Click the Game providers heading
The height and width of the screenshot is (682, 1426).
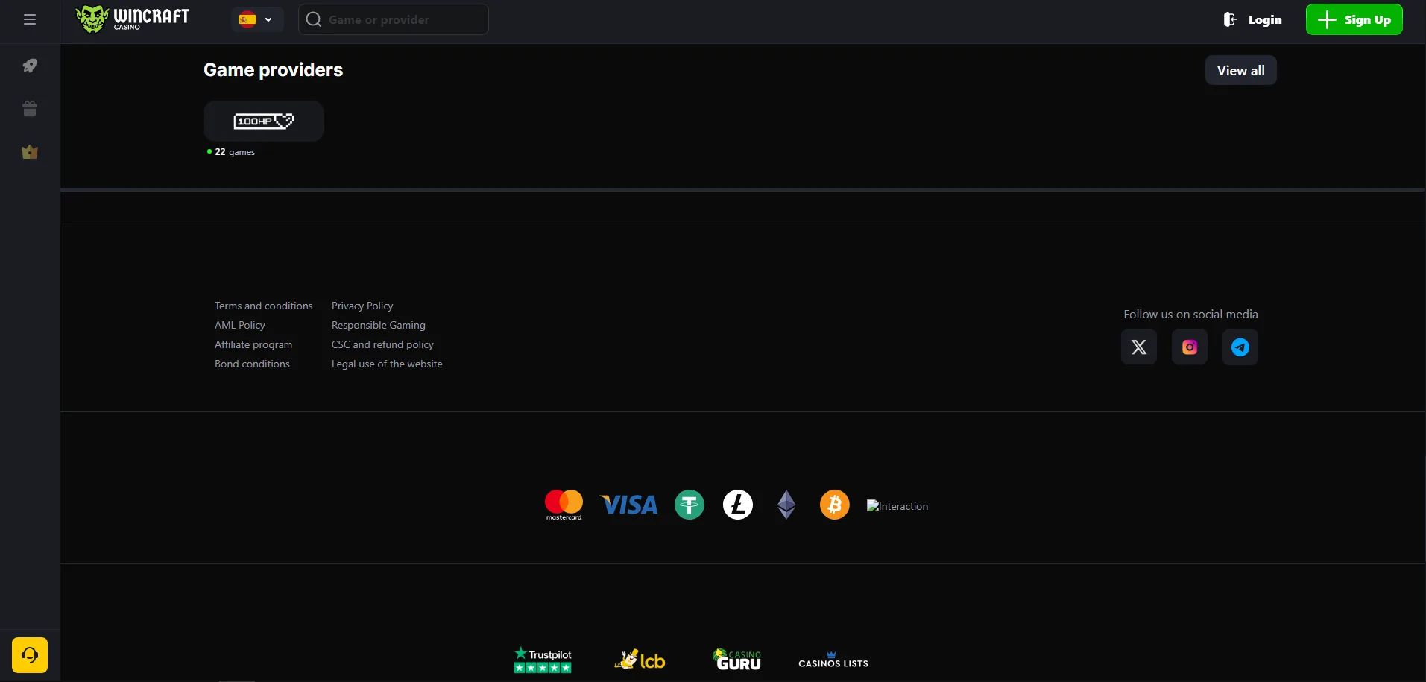click(x=274, y=70)
